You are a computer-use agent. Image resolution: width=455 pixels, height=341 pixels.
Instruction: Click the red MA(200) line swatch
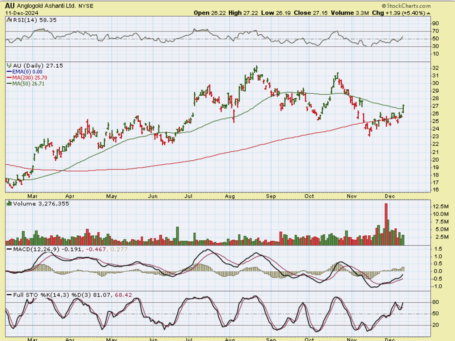pyautogui.click(x=9, y=77)
